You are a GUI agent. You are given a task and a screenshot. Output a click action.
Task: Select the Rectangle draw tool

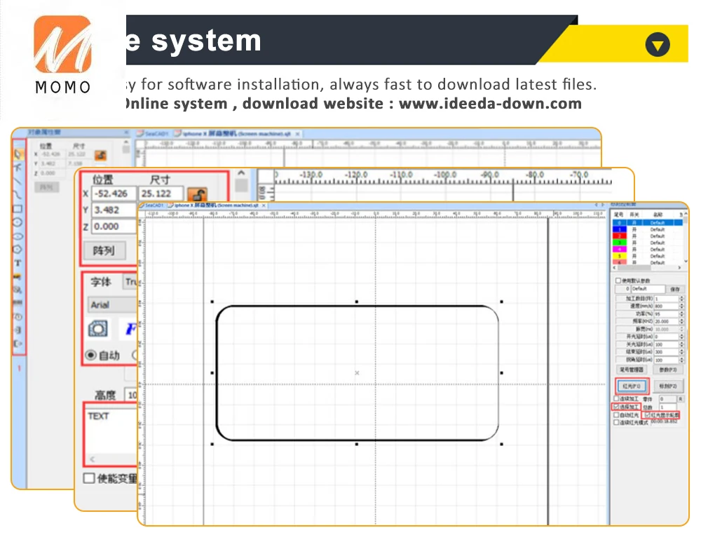click(18, 209)
